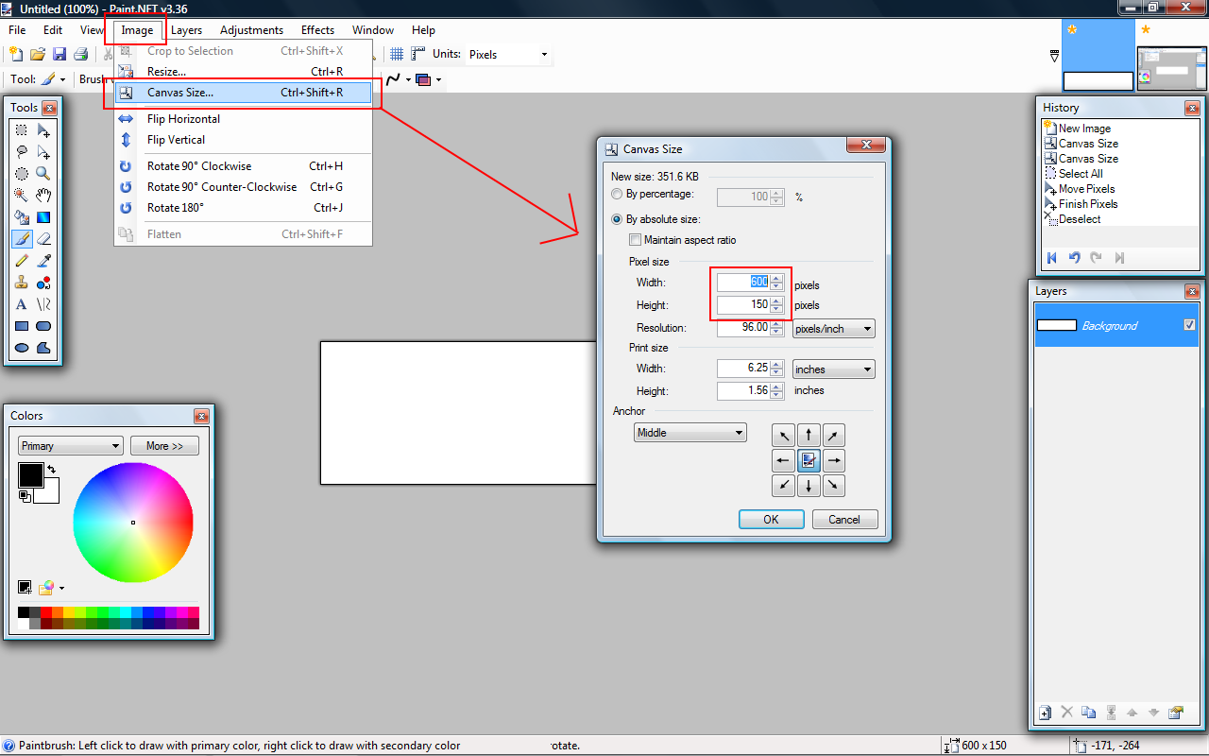Expand the Primary color dropdown
The height and width of the screenshot is (756, 1209).
click(71, 446)
